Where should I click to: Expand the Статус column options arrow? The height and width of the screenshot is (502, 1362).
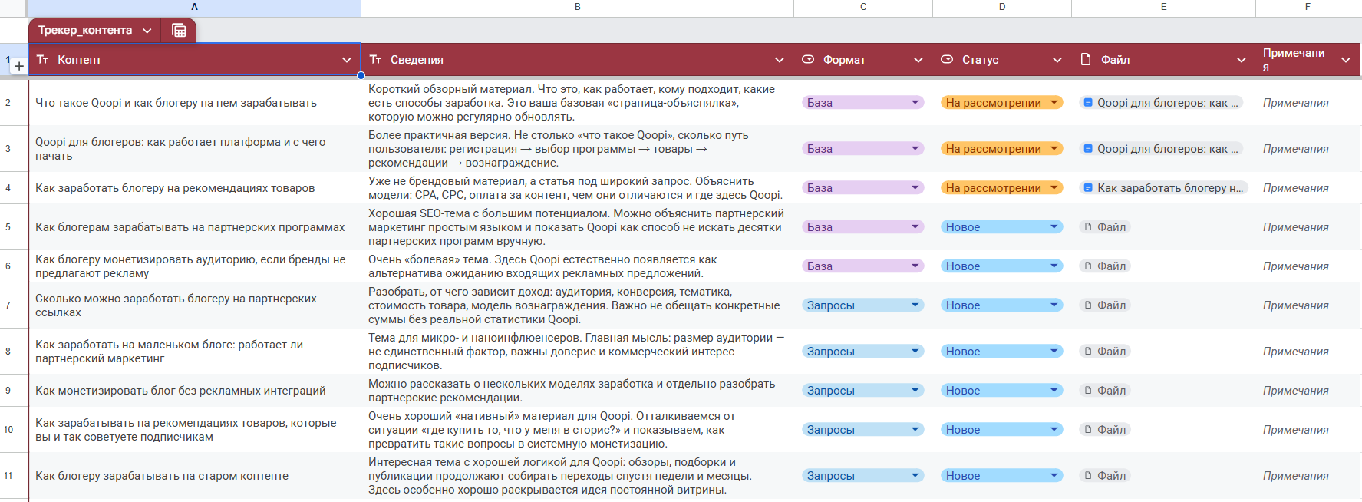(1057, 60)
